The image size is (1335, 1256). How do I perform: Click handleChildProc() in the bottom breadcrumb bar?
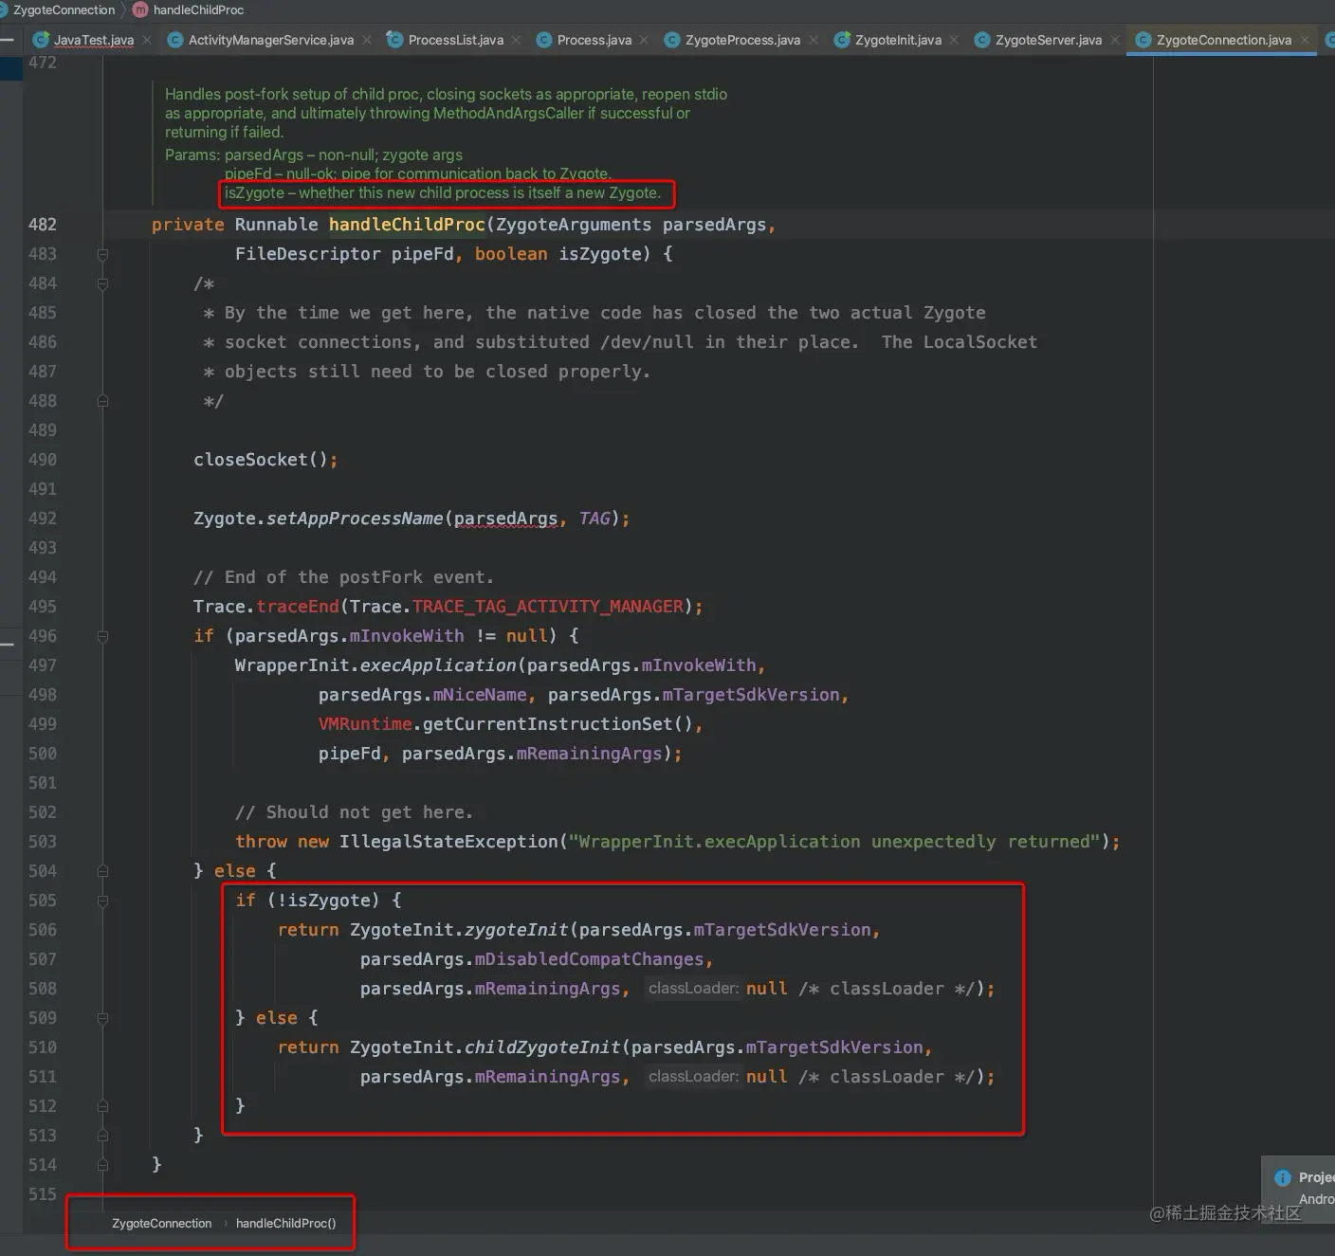(285, 1223)
